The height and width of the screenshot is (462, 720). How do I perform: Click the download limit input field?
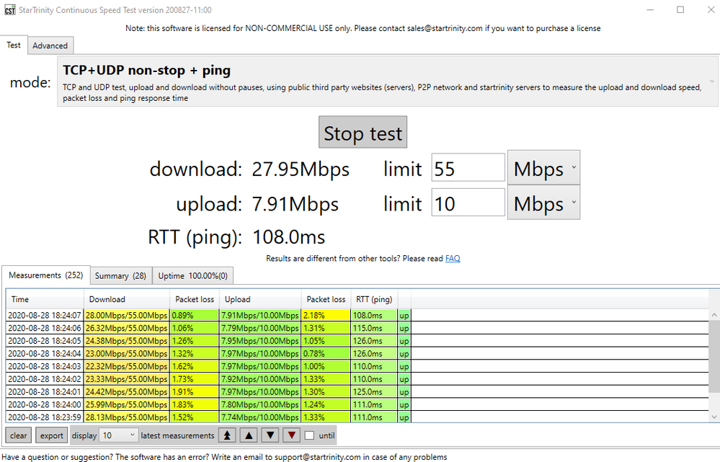point(468,169)
